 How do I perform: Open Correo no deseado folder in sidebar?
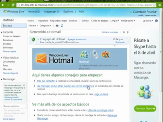[x=12, y=36]
